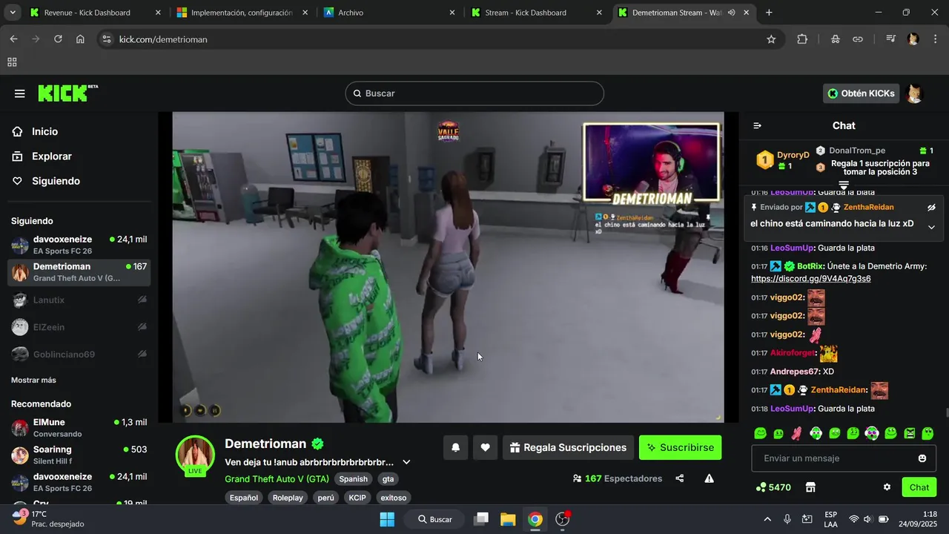
Task: Open the user profile avatar in Kick header
Action: pos(915,93)
